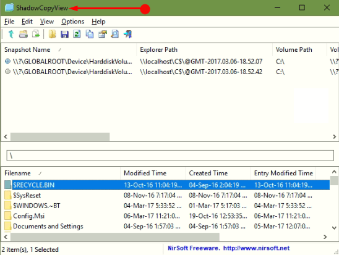Image resolution: width=339 pixels, height=255 pixels.
Task: Click created time 19-Oct-16 12:53:35
Action: [x=218, y=215]
